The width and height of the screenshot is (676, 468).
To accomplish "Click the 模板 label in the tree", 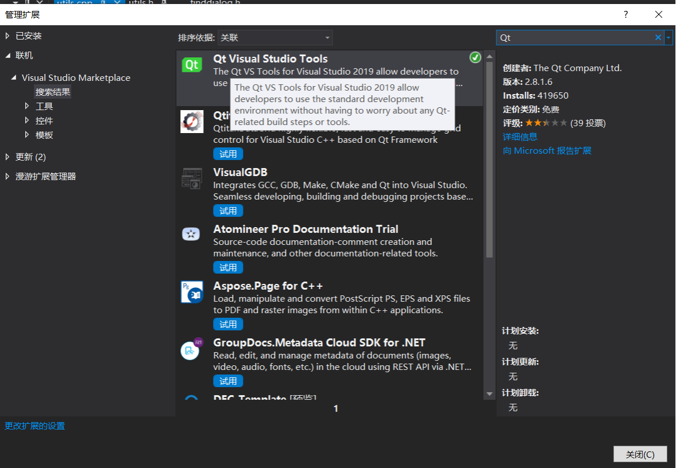I will click(x=44, y=135).
